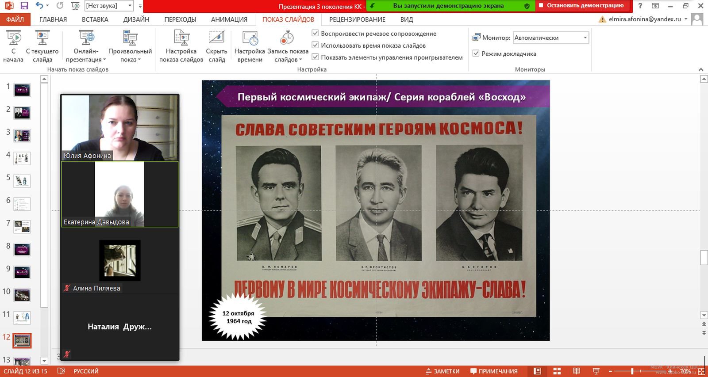Viewport: 708px width, 377px height.
Task: Start slideshow from quick access toolbar icon
Action: point(76,6)
